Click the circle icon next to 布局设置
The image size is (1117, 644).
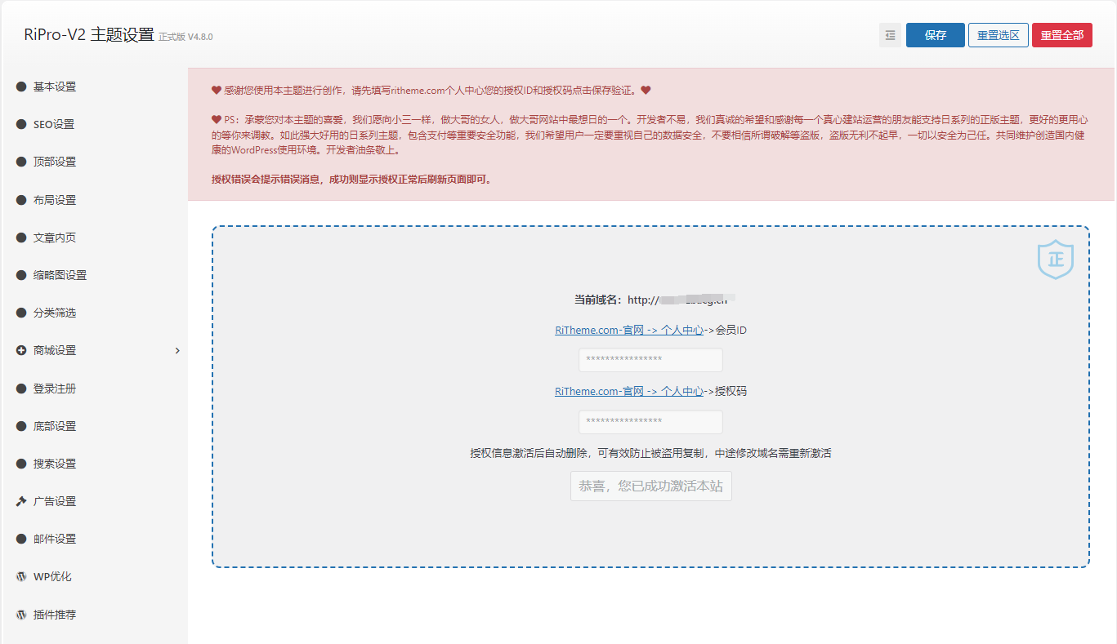point(21,200)
